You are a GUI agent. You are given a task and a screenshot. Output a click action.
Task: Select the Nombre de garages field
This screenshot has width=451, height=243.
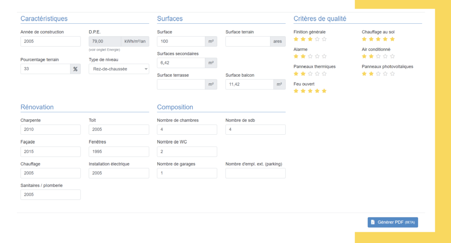187,173
